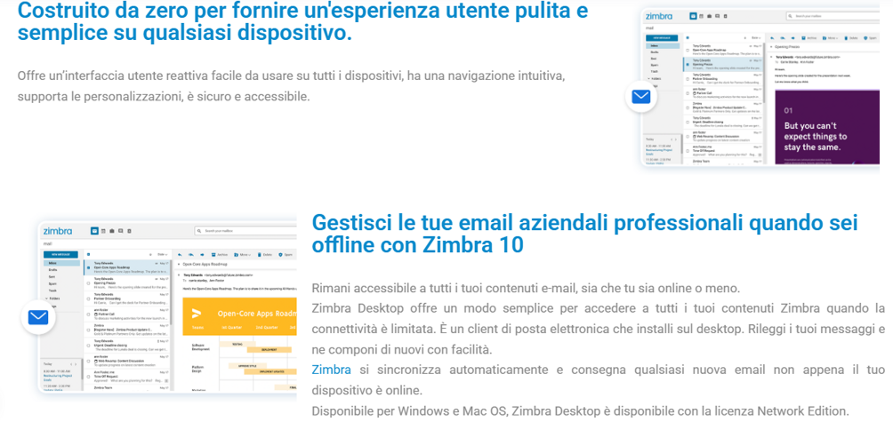Click Reply All arrows above Open-Core Apps Roadmap message
This screenshot has height=422, width=893.
(x=191, y=255)
